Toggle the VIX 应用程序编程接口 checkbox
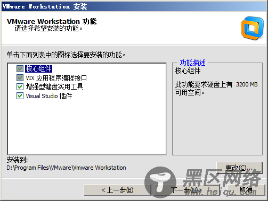 click(20, 77)
